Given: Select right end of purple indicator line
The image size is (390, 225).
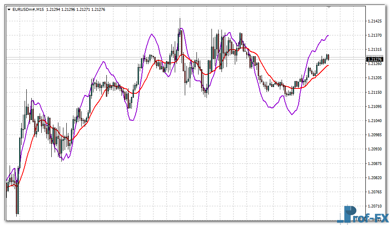Looking at the screenshot, I should pyautogui.click(x=328, y=35).
